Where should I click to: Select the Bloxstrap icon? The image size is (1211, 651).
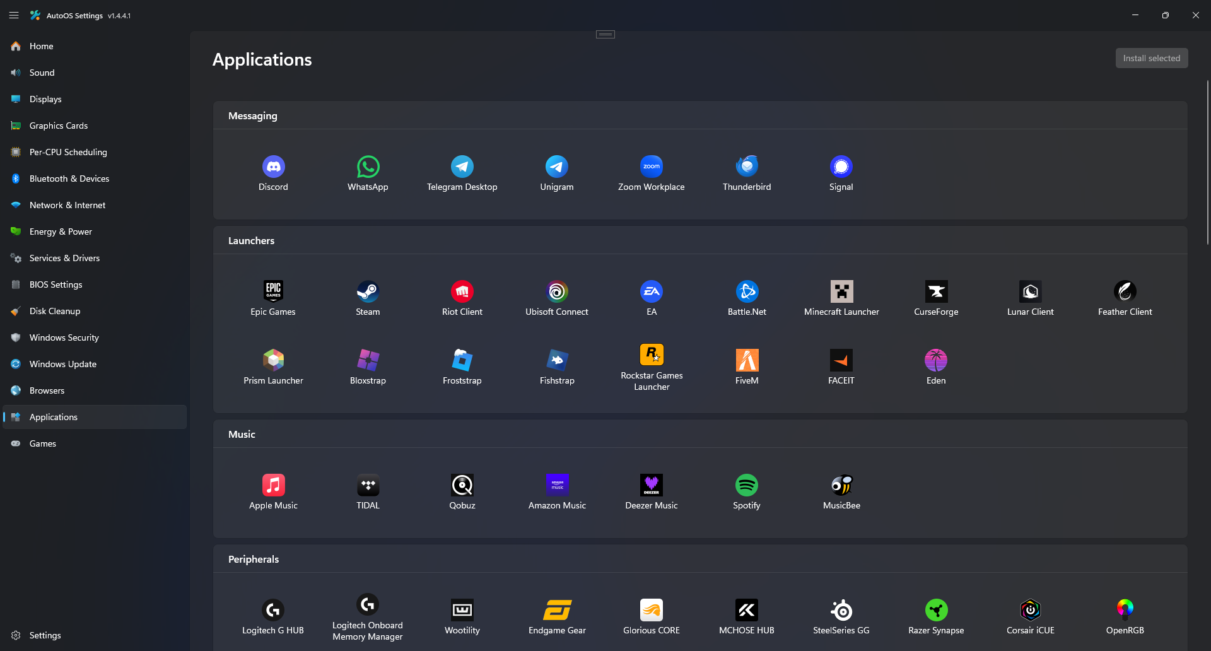(368, 360)
